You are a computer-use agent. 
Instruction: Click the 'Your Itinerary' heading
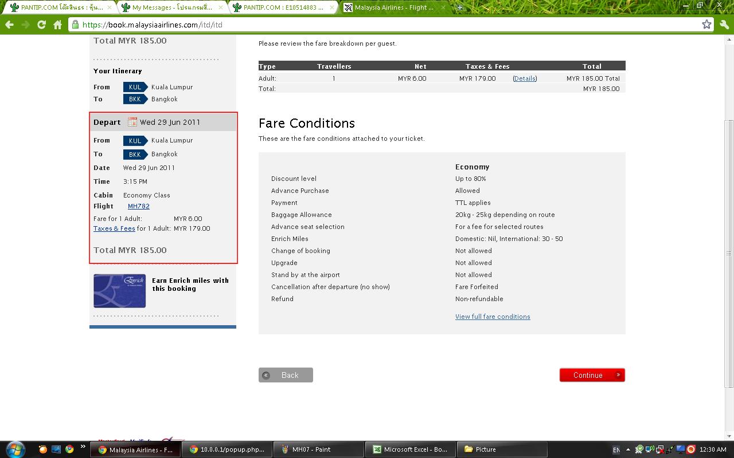118,71
